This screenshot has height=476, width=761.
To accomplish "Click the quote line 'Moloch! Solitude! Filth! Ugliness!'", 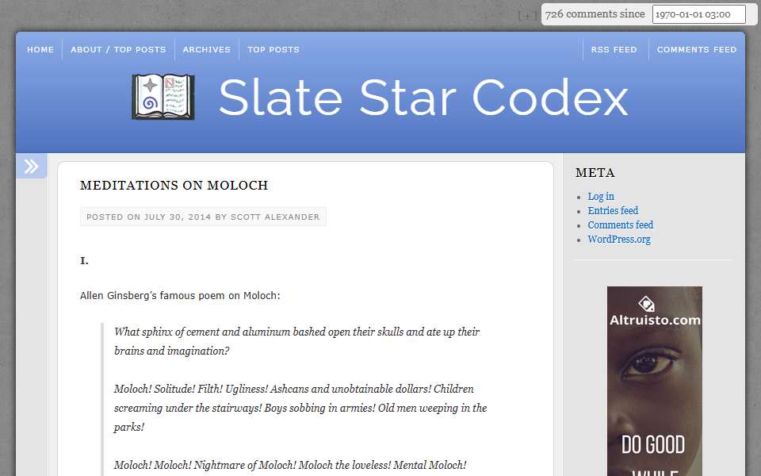I will pyautogui.click(x=300, y=408).
